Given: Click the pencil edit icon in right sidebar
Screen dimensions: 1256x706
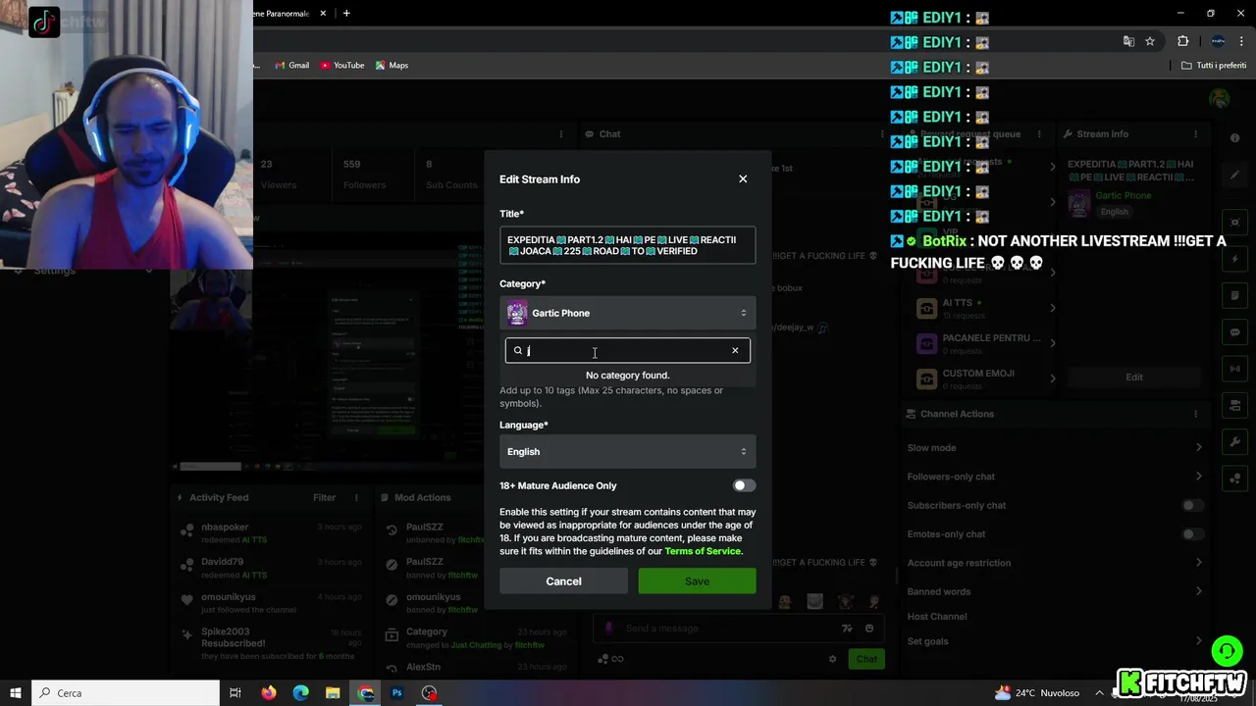Looking at the screenshot, I should click(x=1235, y=175).
